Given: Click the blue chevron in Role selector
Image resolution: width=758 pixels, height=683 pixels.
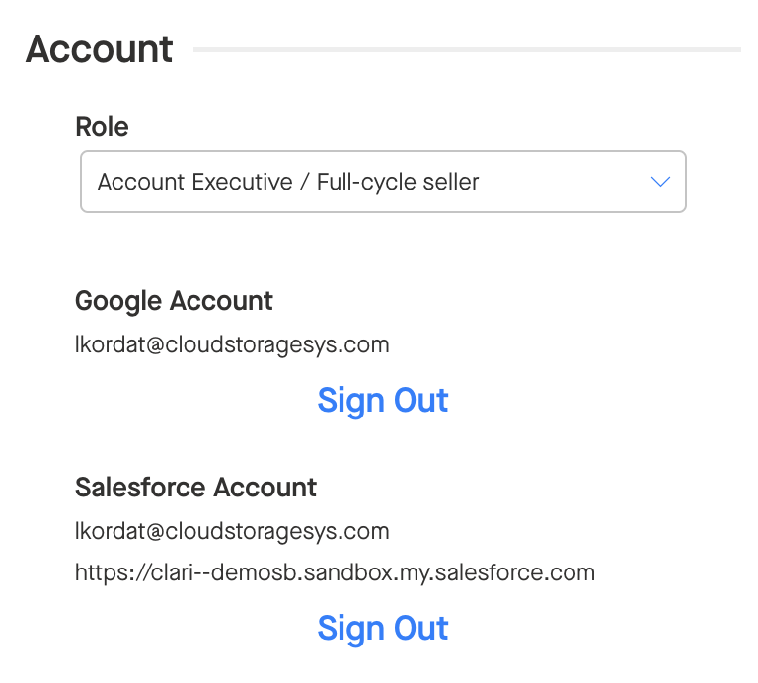Looking at the screenshot, I should (x=660, y=182).
